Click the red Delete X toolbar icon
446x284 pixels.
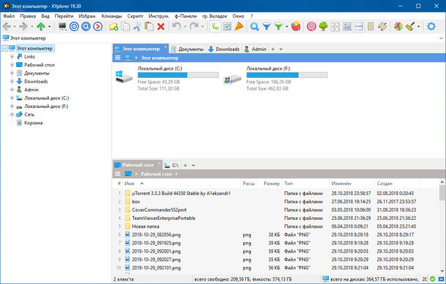161,26
